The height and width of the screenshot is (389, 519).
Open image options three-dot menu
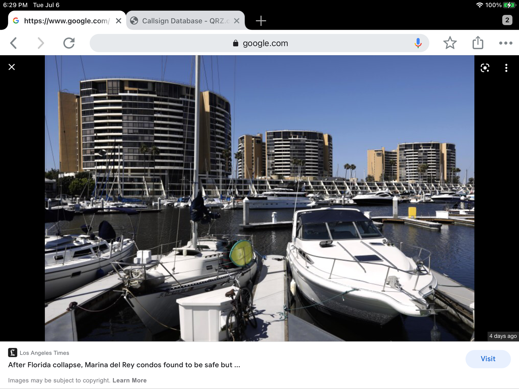[506, 68]
